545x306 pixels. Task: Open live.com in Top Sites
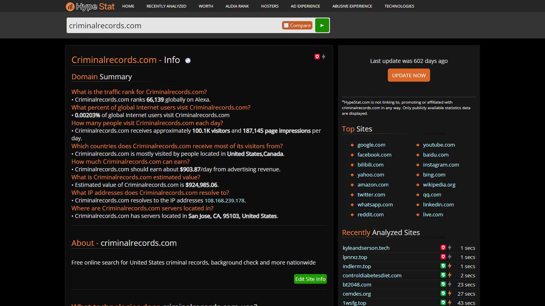(x=433, y=214)
